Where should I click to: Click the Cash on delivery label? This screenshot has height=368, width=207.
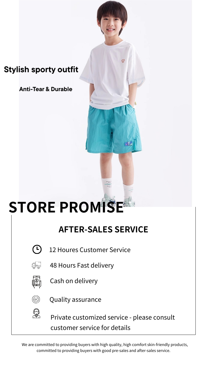(x=74, y=281)
